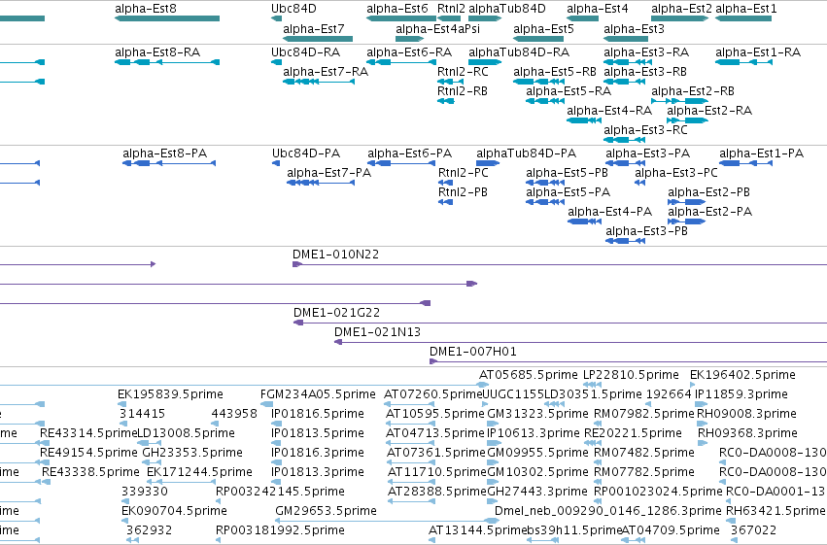Click the IP01816.5prime label
The height and width of the screenshot is (545, 827).
[318, 414]
